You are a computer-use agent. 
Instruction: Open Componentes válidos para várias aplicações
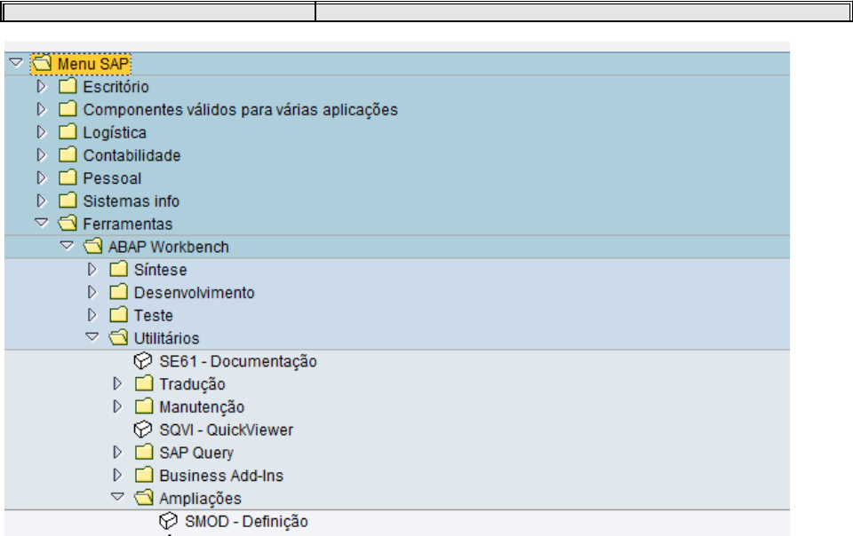[x=240, y=110]
